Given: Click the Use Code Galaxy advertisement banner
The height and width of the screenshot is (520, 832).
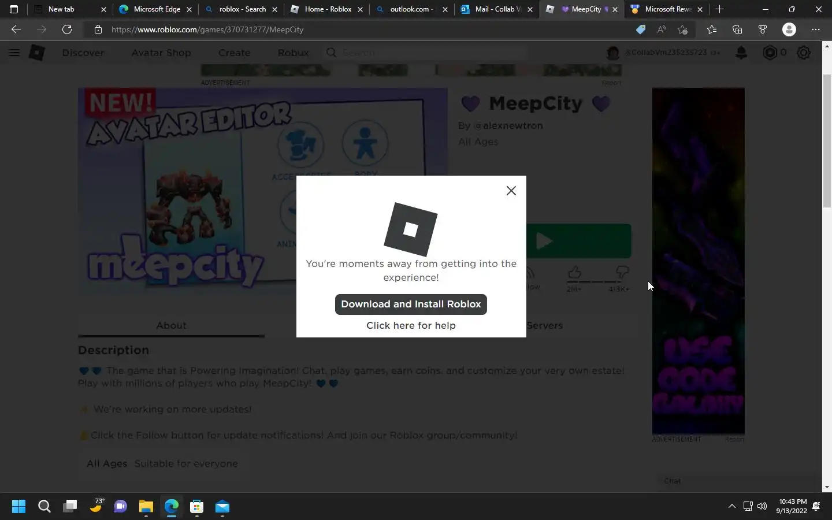Looking at the screenshot, I should (x=698, y=261).
